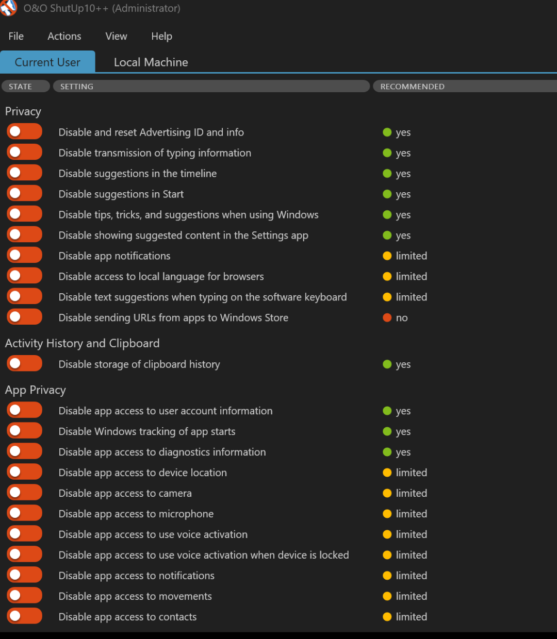Toggle Disable transmission of typing information switch
This screenshot has height=639, width=557.
coord(24,152)
